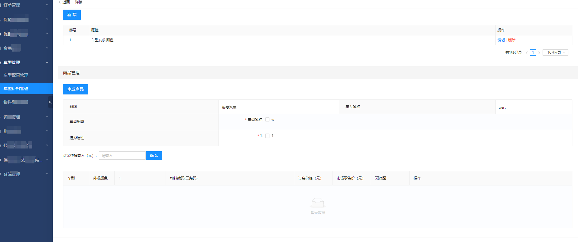Select page 1 in pagination
This screenshot has height=242, width=578.
pos(533,53)
